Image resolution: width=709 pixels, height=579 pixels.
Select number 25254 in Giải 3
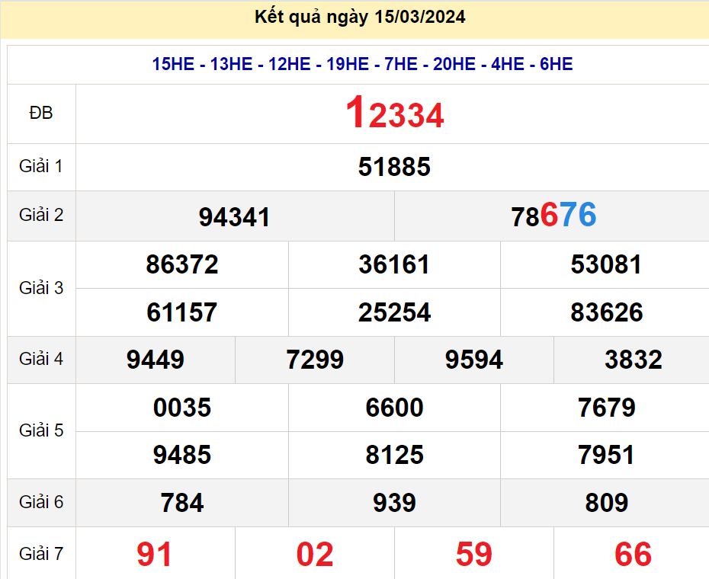(393, 312)
